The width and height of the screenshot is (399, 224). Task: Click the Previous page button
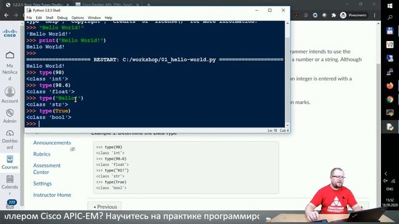[x=105, y=207]
